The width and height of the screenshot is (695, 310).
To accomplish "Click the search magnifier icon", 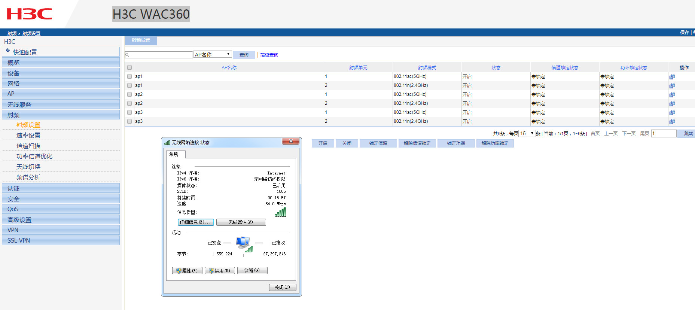I will click(127, 55).
